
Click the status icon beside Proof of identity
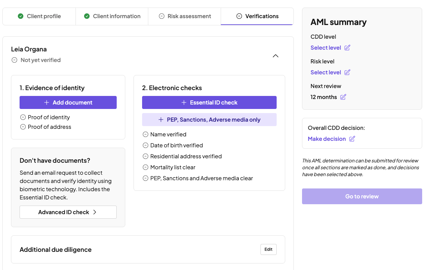(23, 118)
